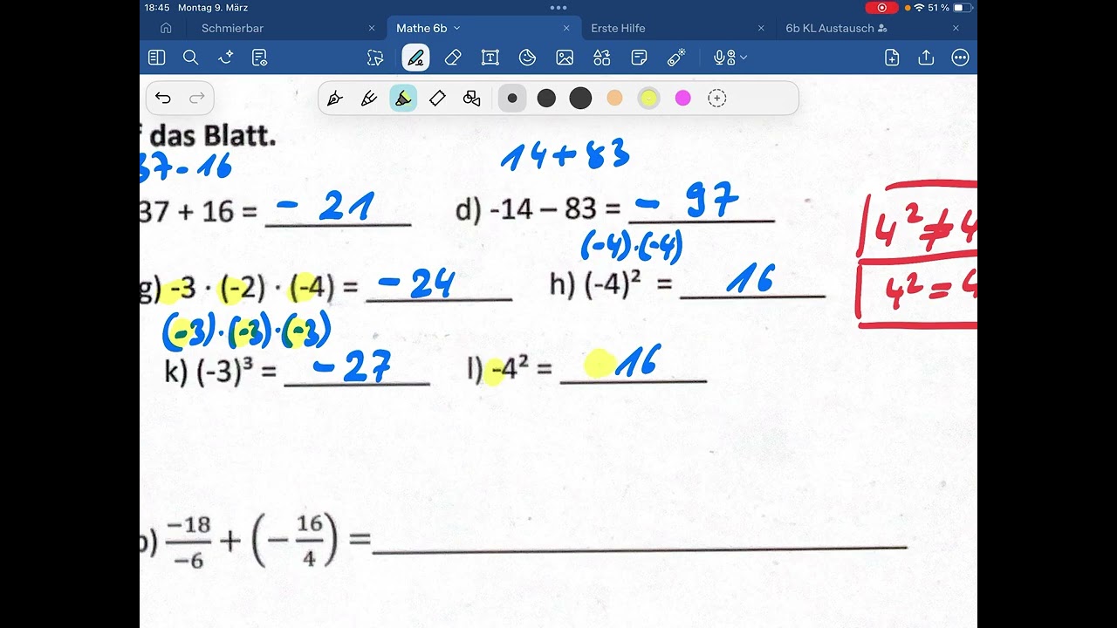Select the orange pen color
This screenshot has height=628, width=1117.
point(614,99)
